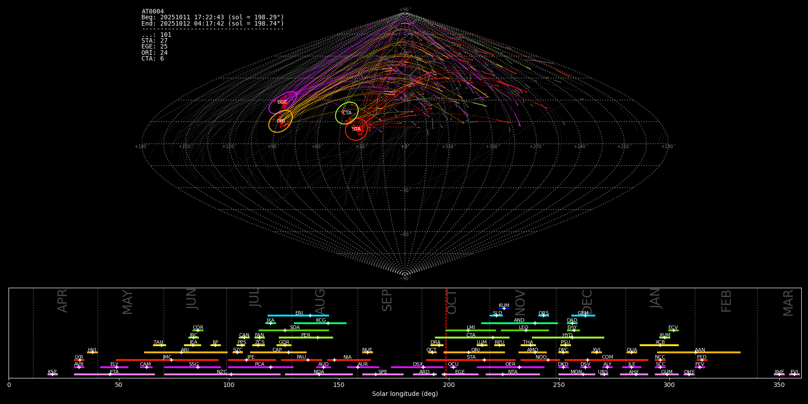Click the ORI radiant ellipse on sky map
Image resolution: width=808 pixels, height=404 pixels.
point(281,121)
